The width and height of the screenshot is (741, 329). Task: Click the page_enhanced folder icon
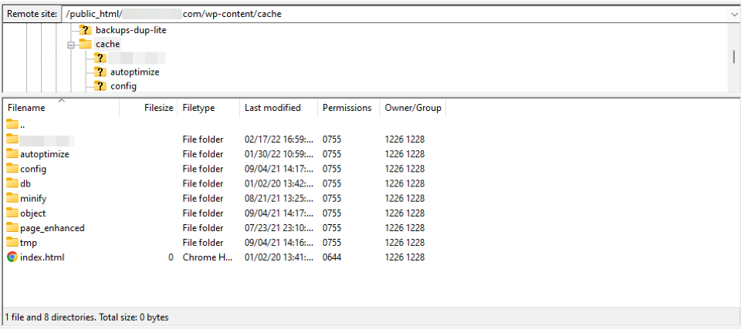click(x=12, y=228)
